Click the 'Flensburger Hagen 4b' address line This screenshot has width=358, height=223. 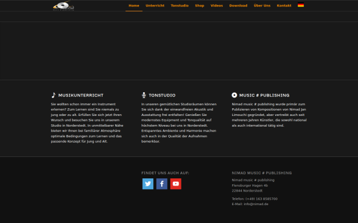click(250, 186)
